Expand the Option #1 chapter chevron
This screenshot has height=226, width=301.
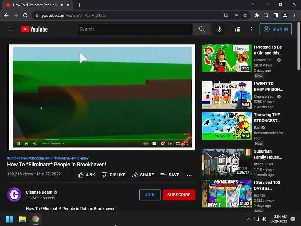coord(63,144)
